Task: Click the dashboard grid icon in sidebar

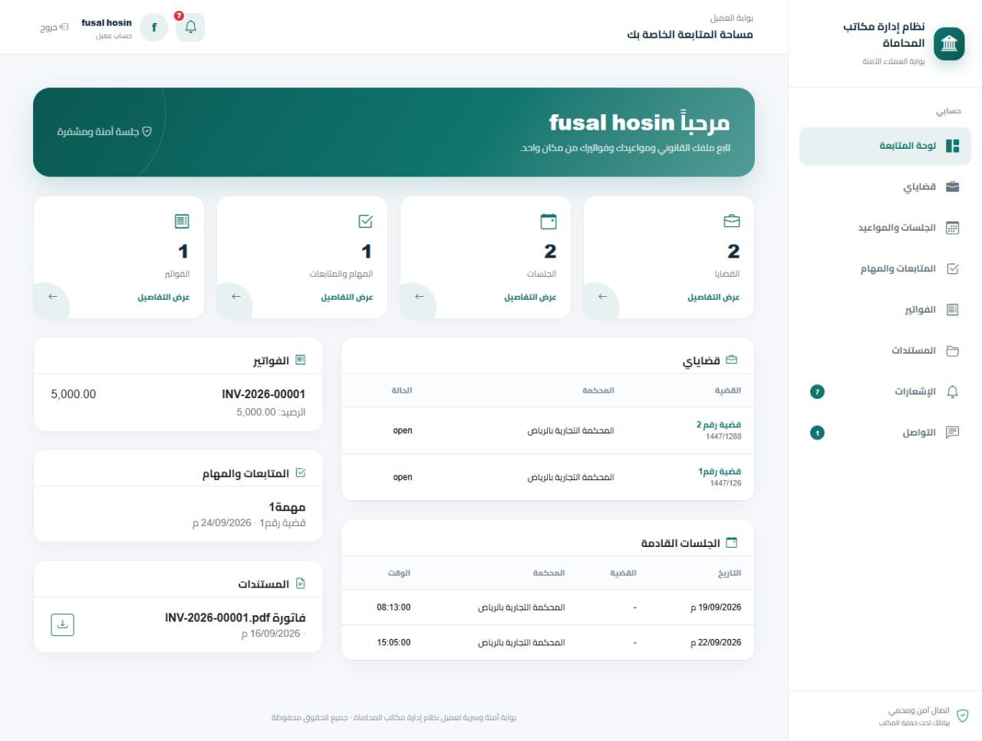Action: tap(953, 146)
